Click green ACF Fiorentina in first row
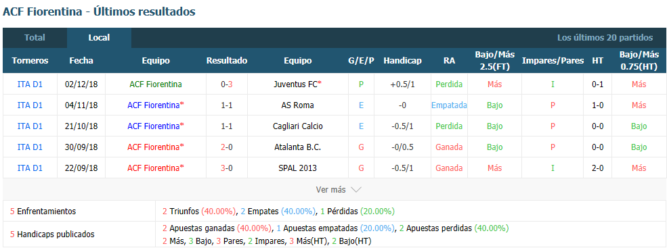 (156, 84)
